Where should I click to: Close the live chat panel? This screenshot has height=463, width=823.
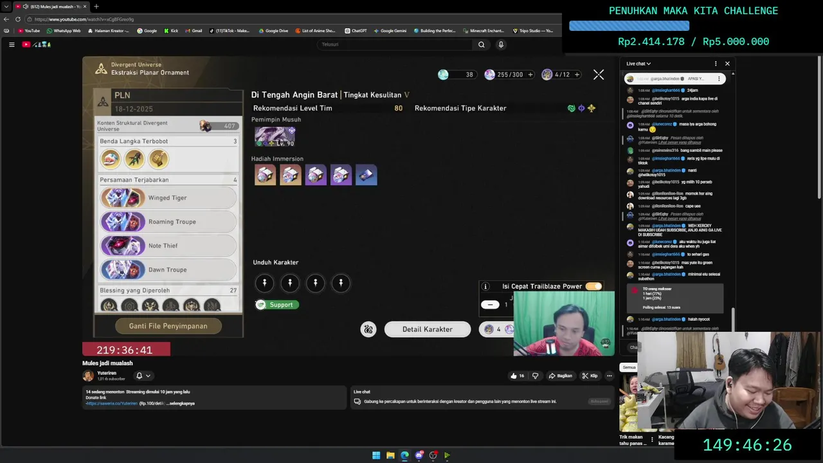pyautogui.click(x=727, y=64)
